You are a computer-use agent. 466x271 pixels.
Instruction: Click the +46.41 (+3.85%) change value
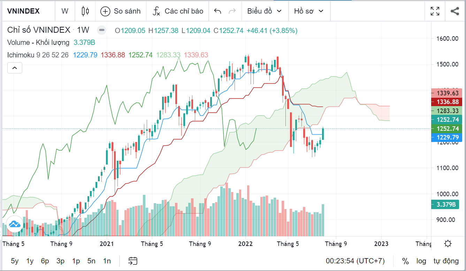point(272,31)
